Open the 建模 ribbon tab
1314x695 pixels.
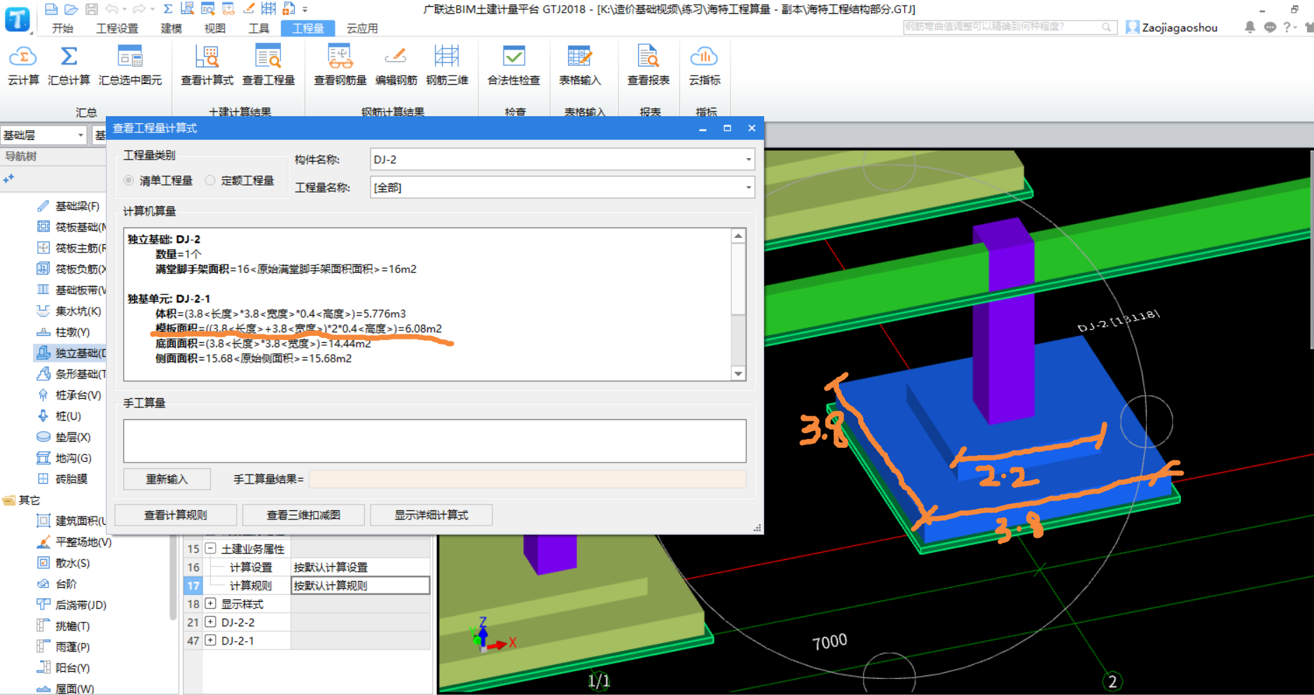(171, 28)
